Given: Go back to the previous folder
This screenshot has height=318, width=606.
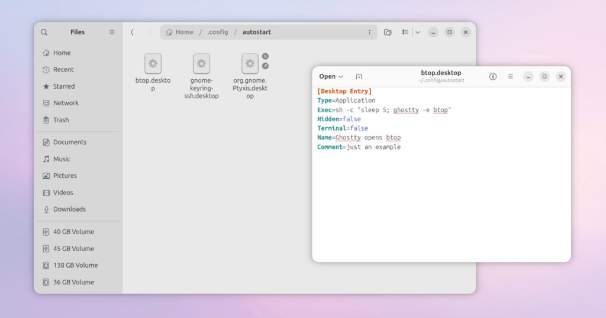Looking at the screenshot, I should coord(132,33).
